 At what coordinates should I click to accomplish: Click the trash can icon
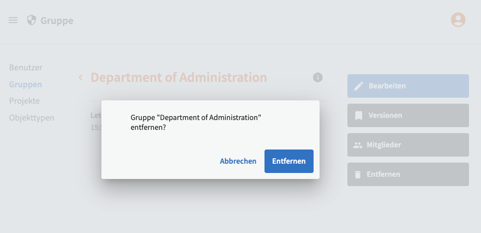click(x=358, y=175)
